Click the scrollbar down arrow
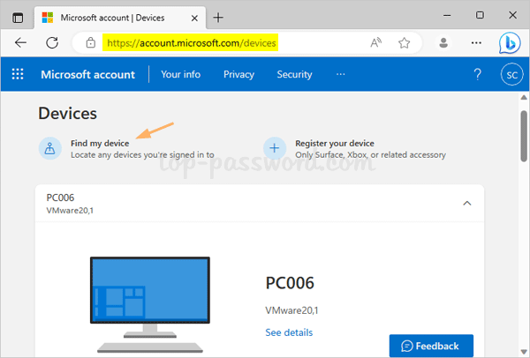 pos(524,353)
